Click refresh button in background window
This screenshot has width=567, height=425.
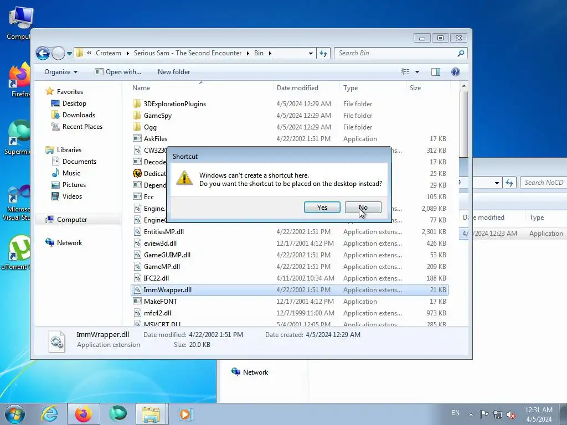[x=509, y=183]
